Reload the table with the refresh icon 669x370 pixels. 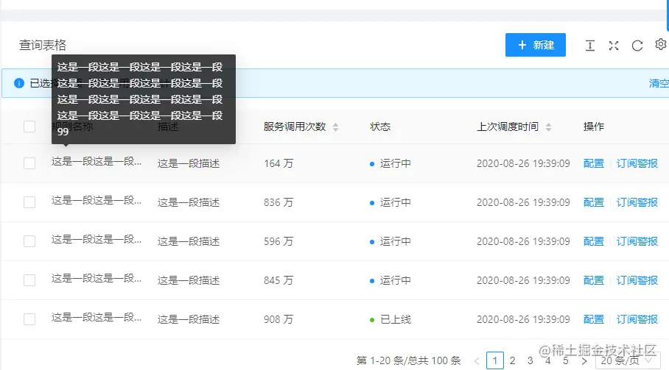(x=637, y=46)
